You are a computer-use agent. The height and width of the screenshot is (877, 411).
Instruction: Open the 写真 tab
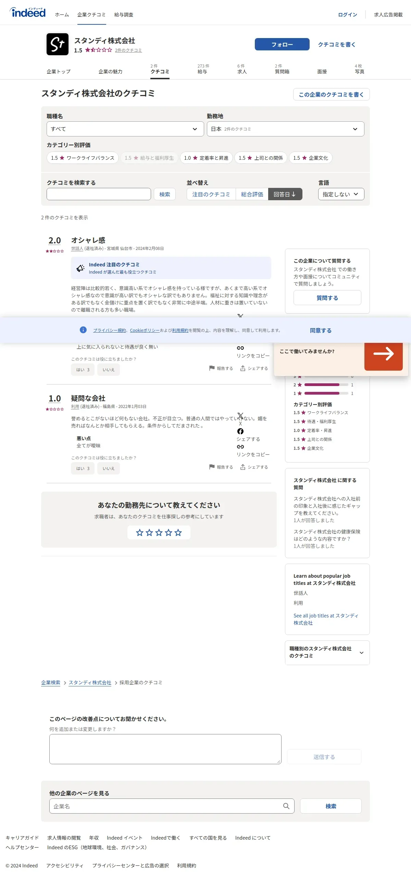click(359, 69)
